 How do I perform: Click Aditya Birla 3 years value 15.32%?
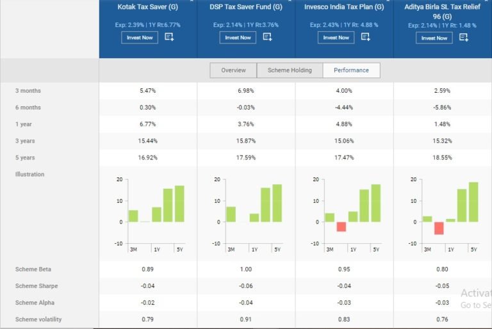pyautogui.click(x=443, y=141)
